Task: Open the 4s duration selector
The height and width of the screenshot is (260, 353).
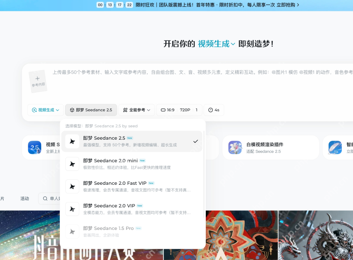Action: [x=214, y=110]
